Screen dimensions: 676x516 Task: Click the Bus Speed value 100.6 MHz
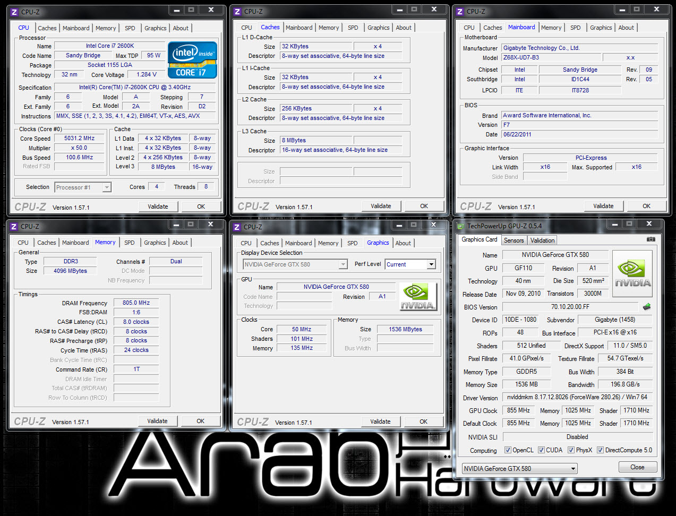coord(79,157)
